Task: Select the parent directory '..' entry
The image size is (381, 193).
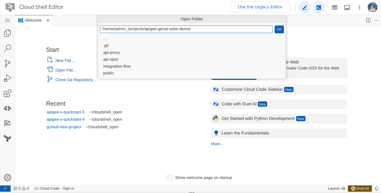Action: (x=192, y=39)
